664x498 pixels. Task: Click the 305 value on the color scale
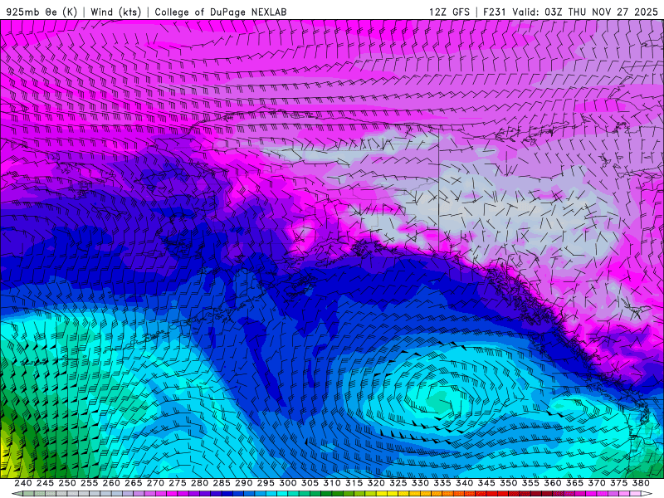tap(310, 483)
